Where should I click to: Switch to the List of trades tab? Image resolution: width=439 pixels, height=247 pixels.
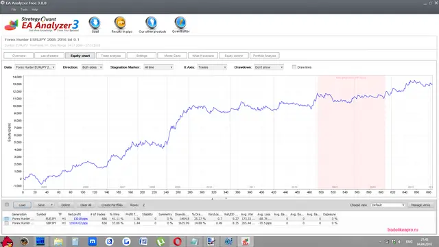pos(49,56)
